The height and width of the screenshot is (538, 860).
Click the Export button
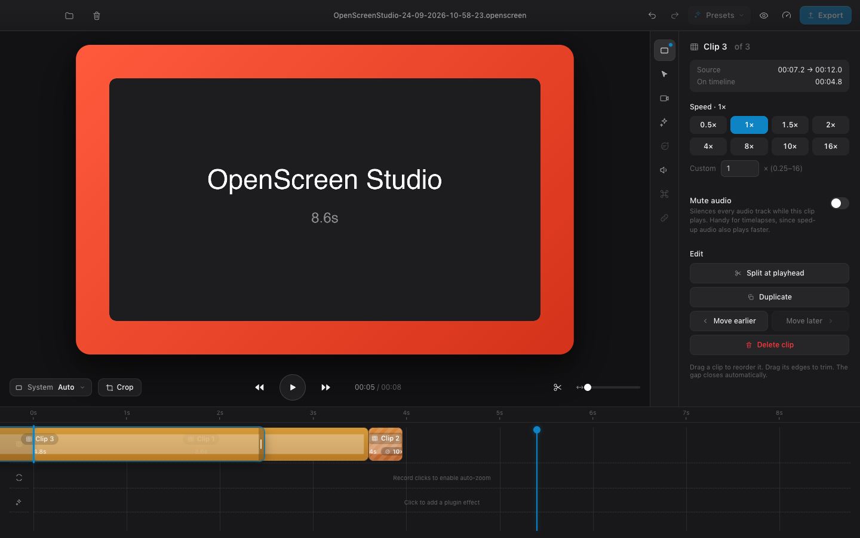click(825, 16)
